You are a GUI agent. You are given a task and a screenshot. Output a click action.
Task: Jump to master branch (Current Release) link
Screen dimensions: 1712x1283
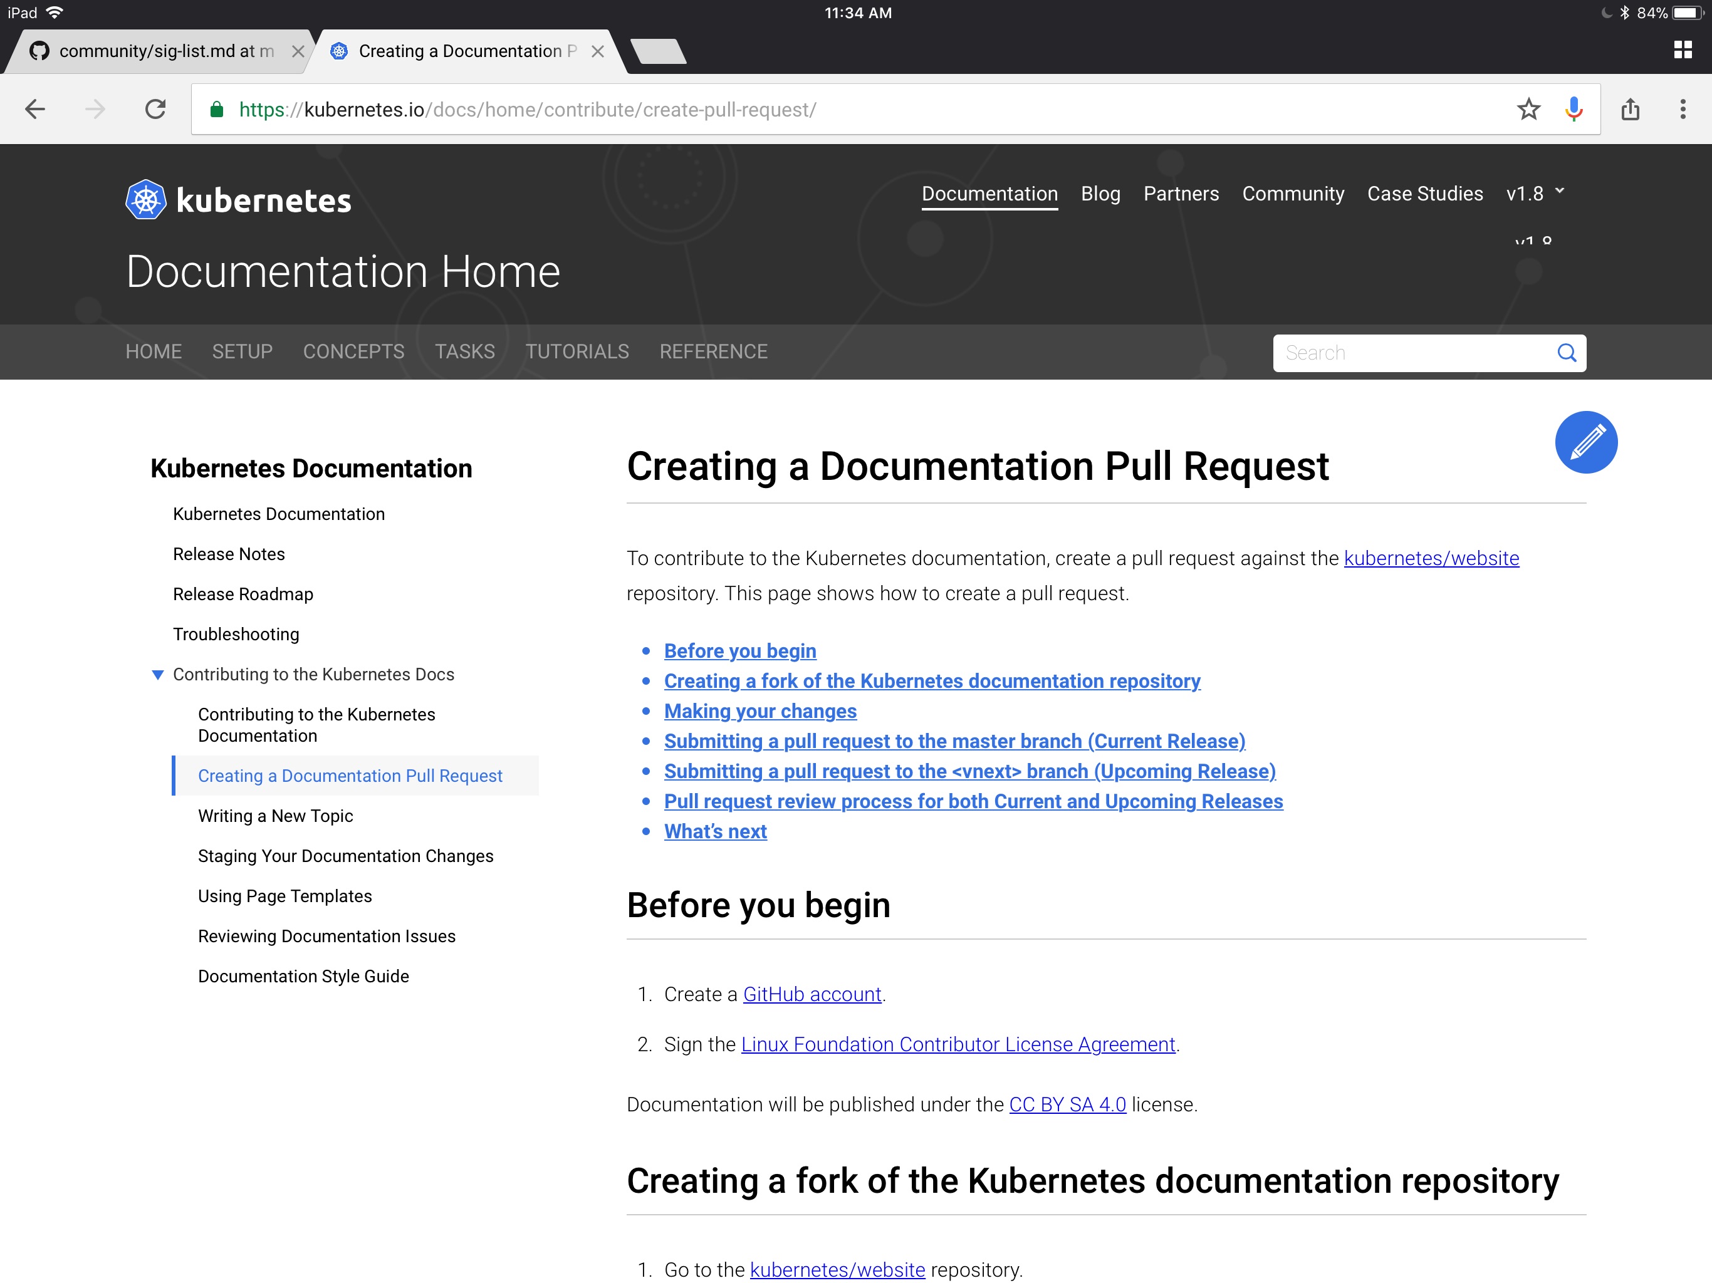click(x=954, y=741)
